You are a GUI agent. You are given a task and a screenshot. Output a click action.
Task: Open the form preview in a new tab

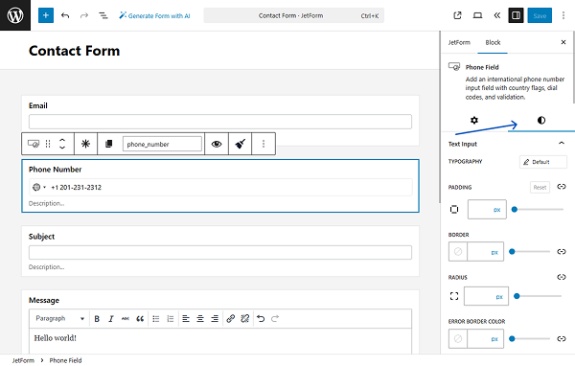click(x=457, y=15)
